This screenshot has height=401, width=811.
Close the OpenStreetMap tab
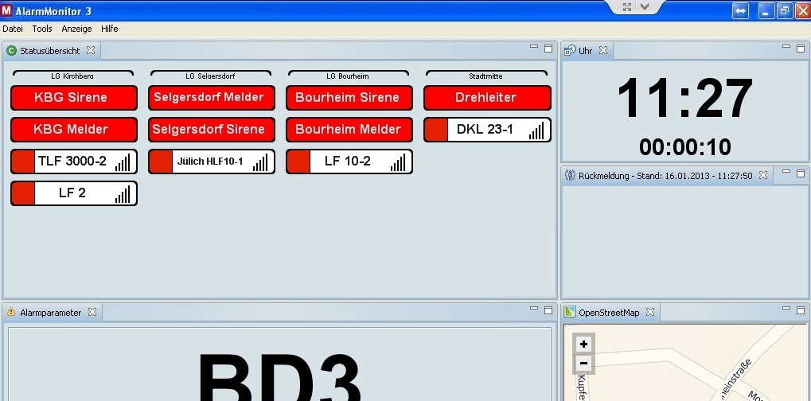(650, 313)
